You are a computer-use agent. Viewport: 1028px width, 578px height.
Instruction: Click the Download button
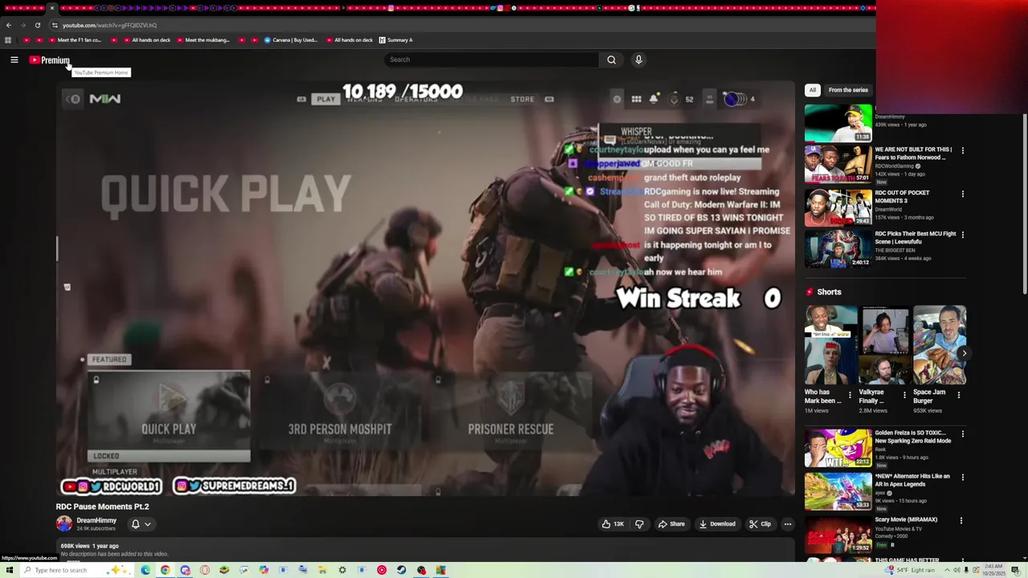coord(717,524)
